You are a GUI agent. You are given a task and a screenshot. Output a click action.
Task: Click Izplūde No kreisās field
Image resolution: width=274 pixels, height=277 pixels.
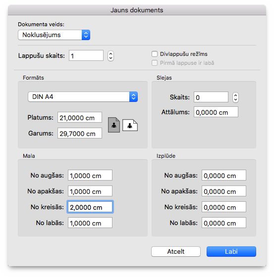(224, 207)
